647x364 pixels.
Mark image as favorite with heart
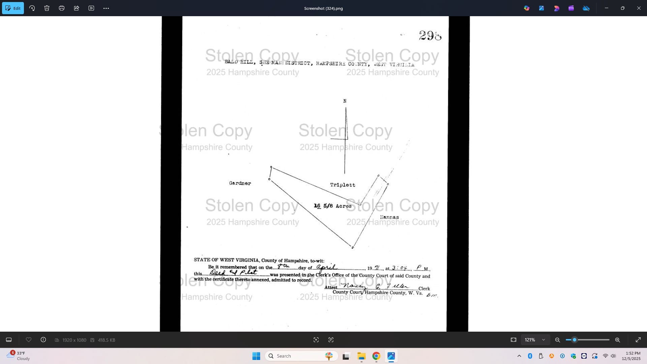click(x=29, y=340)
